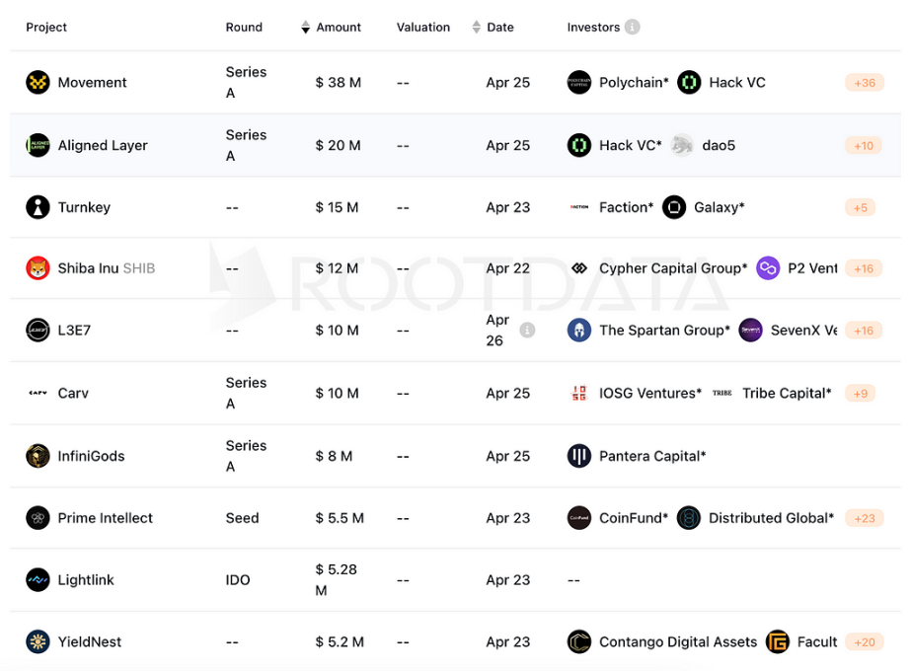
Task: Expand +36 more investors for Movement
Action: [864, 83]
